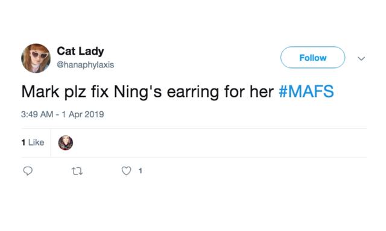This screenshot has height=231, width=386.
Task: View the avatar of the user who liked
Action: tap(66, 143)
